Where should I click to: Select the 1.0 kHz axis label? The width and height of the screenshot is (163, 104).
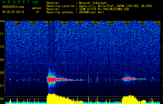[2, 47]
